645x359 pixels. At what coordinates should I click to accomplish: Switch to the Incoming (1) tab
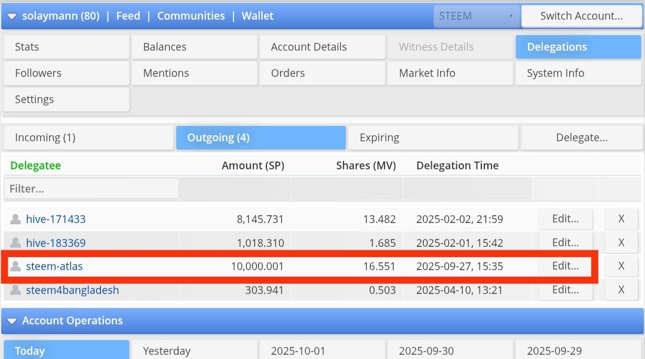pyautogui.click(x=88, y=138)
